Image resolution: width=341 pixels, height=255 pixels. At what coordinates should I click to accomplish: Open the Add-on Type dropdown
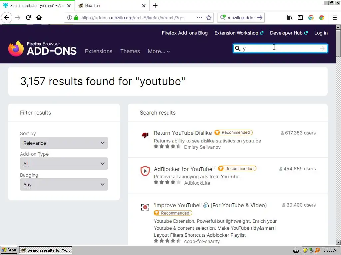(x=64, y=164)
